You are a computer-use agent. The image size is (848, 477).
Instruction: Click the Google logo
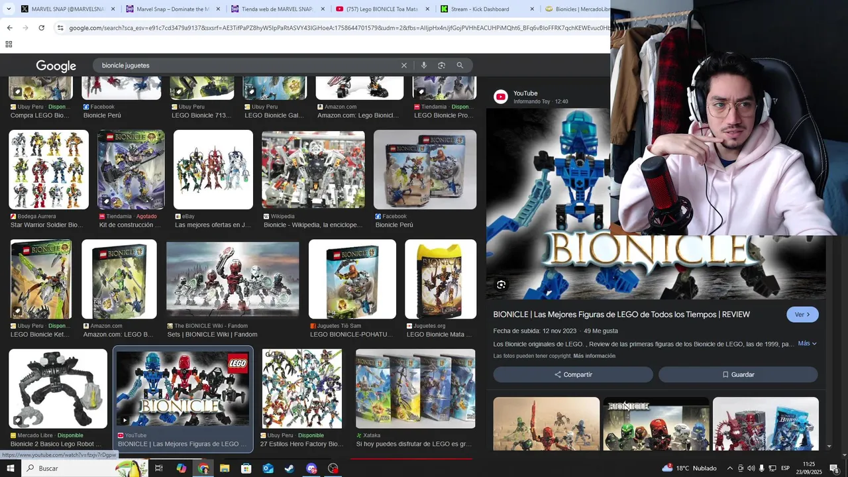click(x=56, y=66)
